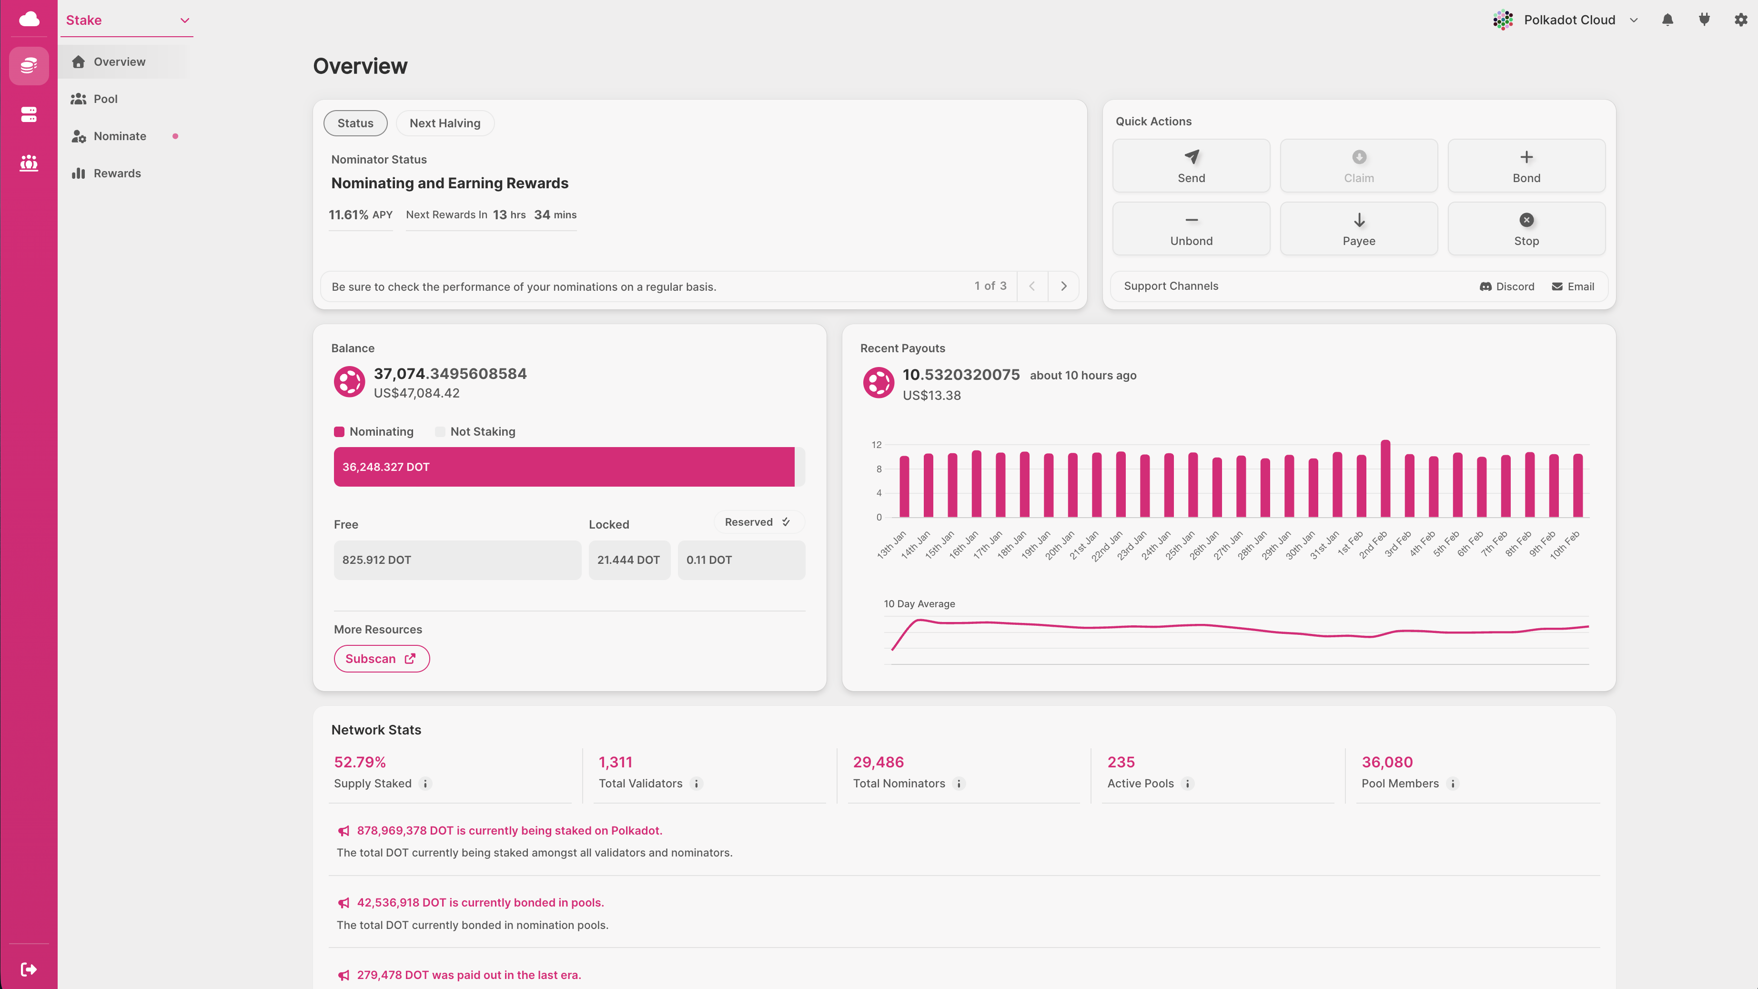This screenshot has height=989, width=1758.
Task: Open the notifications bell icon
Action: pos(1667,20)
